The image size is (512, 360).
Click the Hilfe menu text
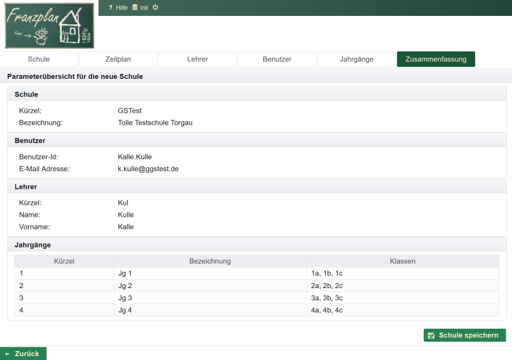coord(121,8)
